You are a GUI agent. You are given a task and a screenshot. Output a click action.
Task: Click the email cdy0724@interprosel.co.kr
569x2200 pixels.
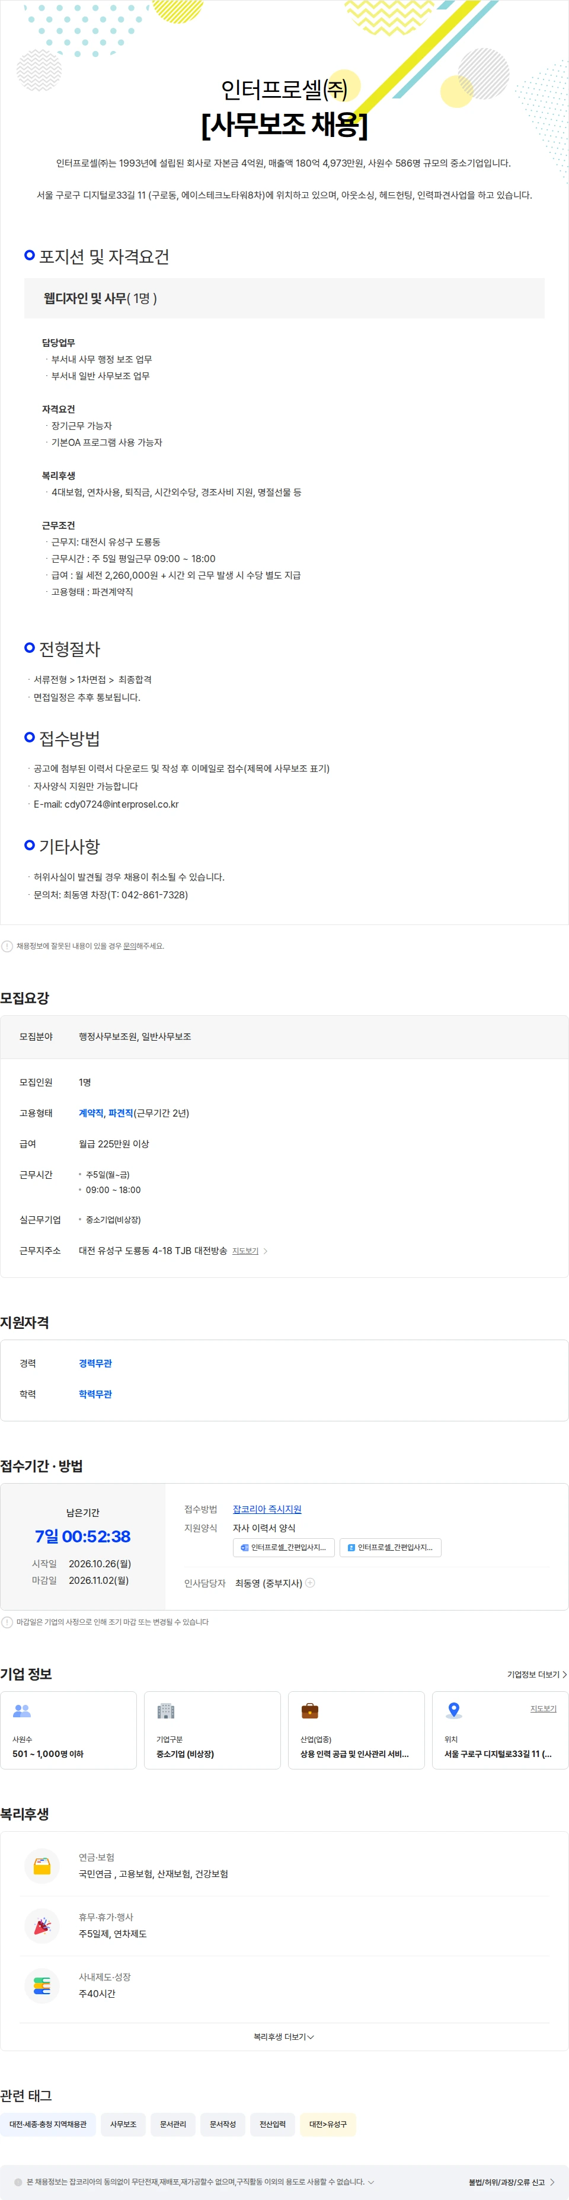[x=121, y=804]
